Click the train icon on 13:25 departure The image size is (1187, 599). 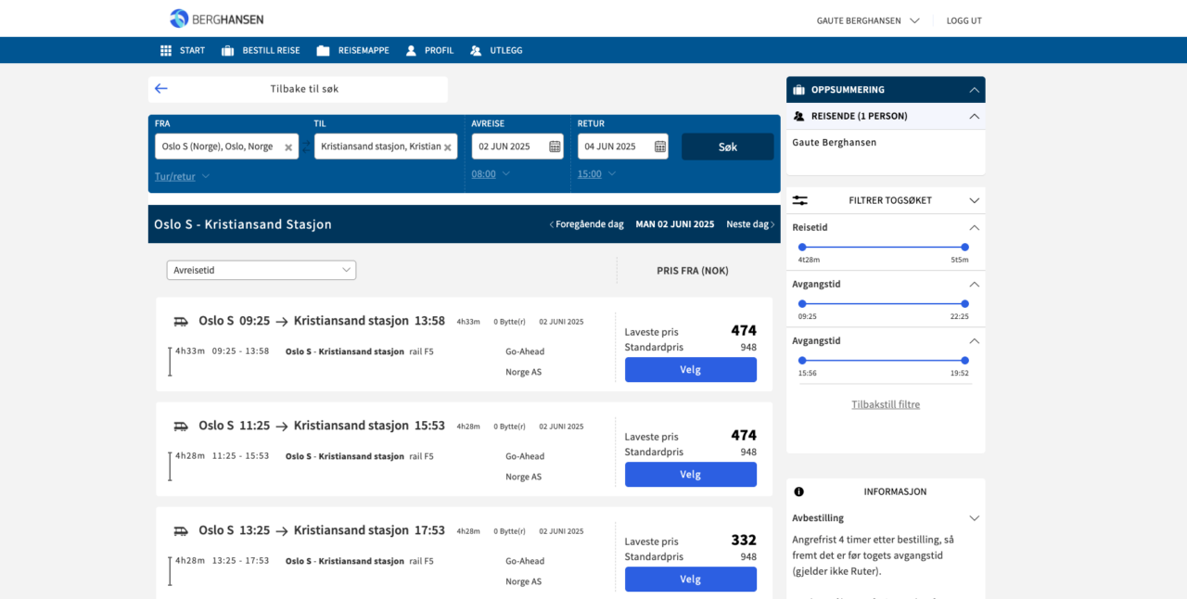tap(181, 531)
